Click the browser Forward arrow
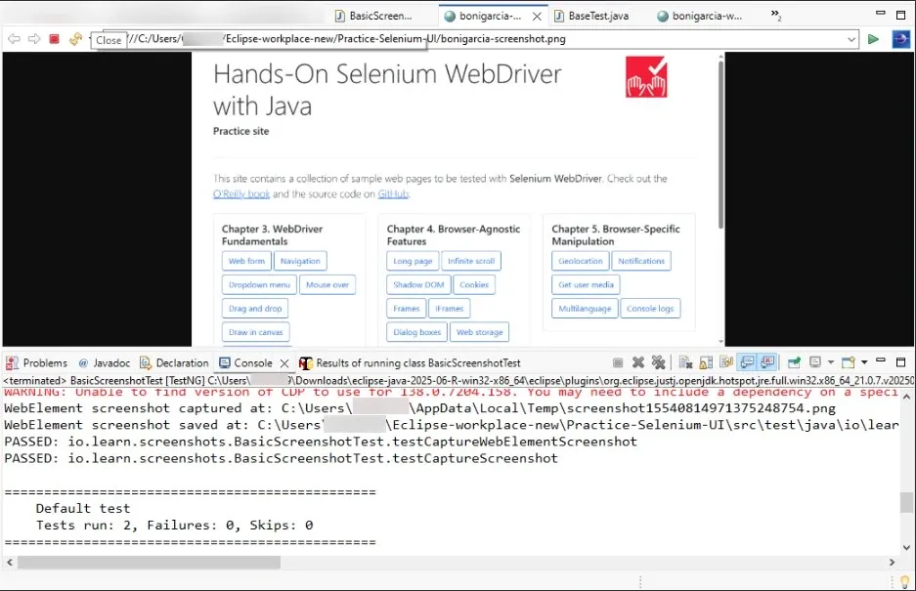Viewport: 916px width, 591px height. pos(34,39)
